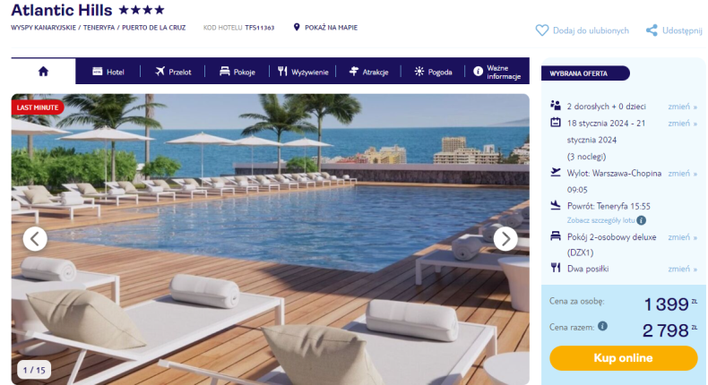Image resolution: width=708 pixels, height=385 pixels.
Task: Switch to the Pokoje tab
Action: [237, 72]
